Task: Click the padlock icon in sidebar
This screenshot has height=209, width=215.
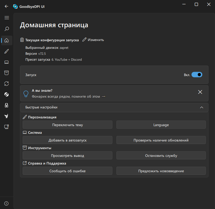Action: (x=7, y=105)
